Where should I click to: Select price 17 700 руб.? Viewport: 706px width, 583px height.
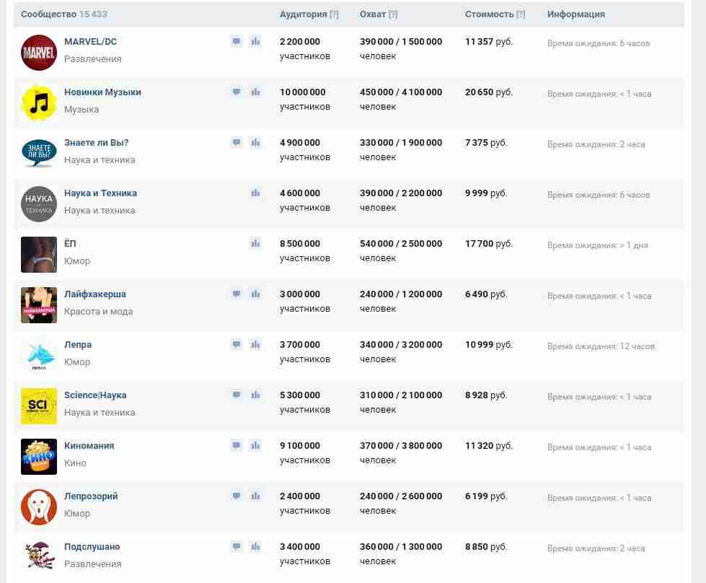(488, 243)
